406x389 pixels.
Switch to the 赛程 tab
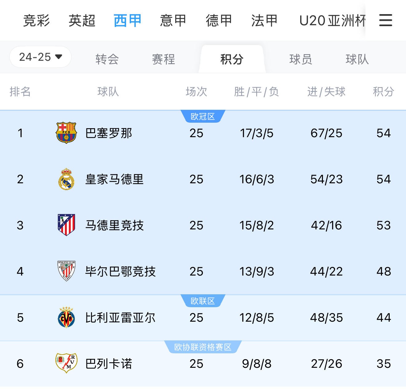[x=163, y=59]
